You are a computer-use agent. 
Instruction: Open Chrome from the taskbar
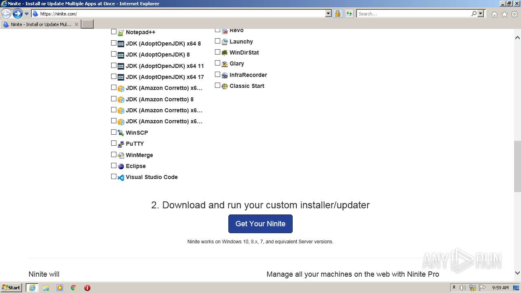pyautogui.click(x=74, y=288)
